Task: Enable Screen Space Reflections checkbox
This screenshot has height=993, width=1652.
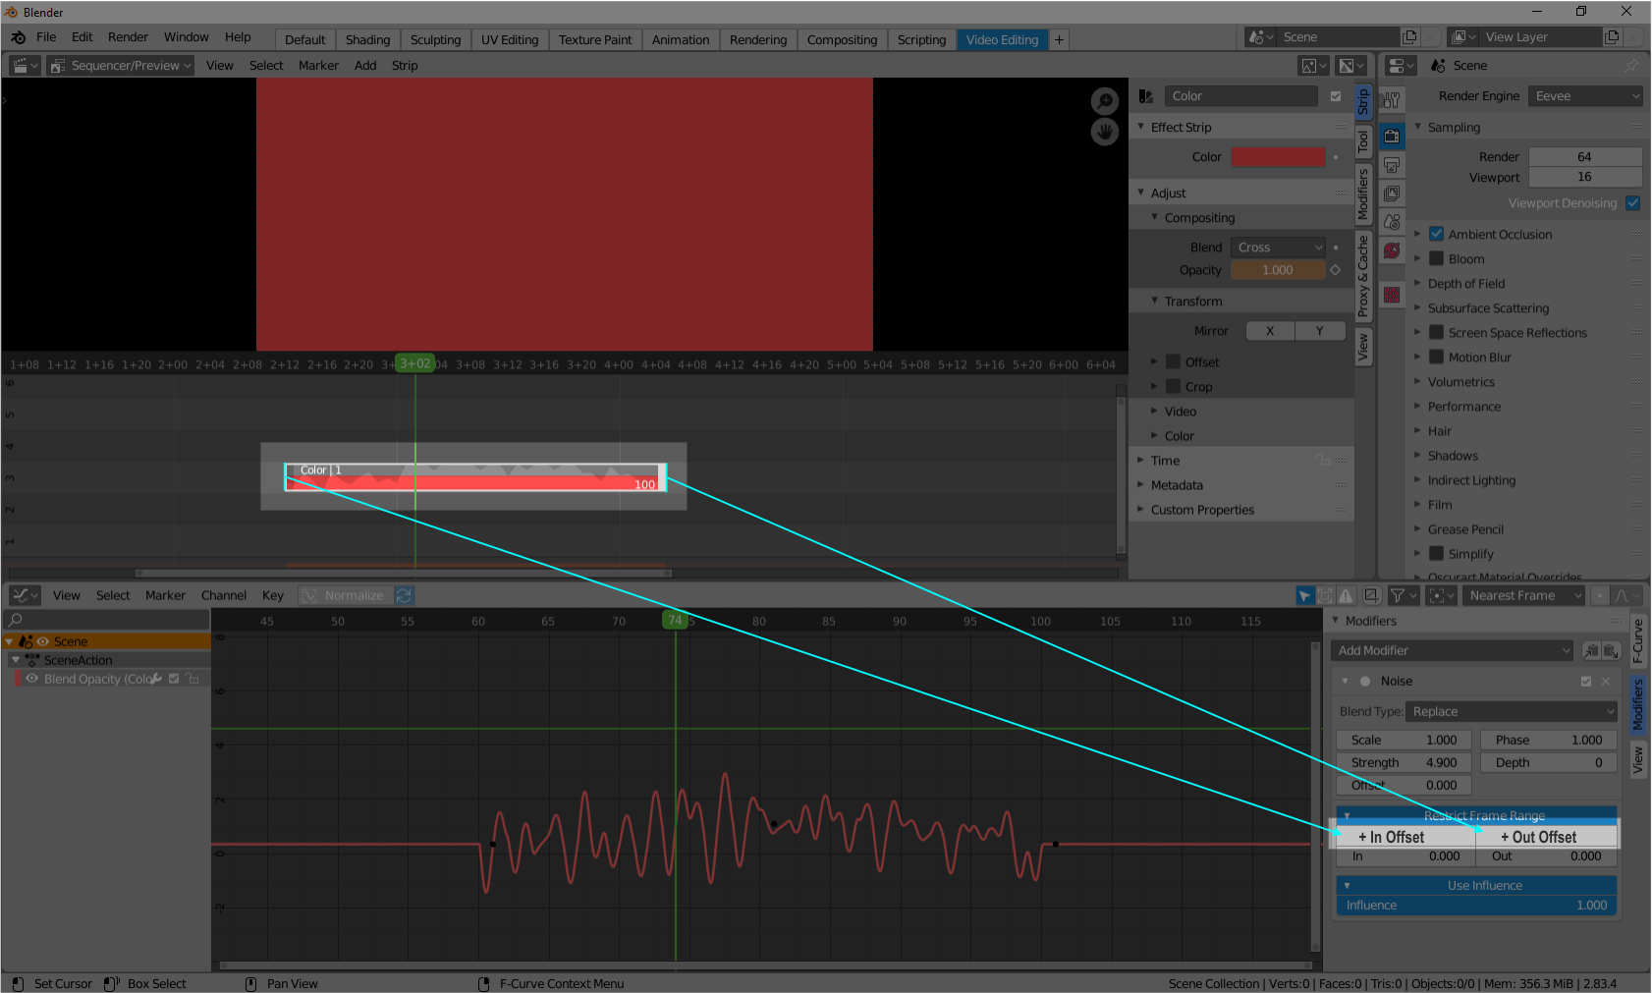Action: (x=1436, y=332)
